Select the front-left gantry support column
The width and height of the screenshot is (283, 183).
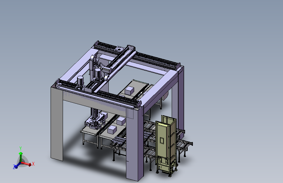[57, 124]
